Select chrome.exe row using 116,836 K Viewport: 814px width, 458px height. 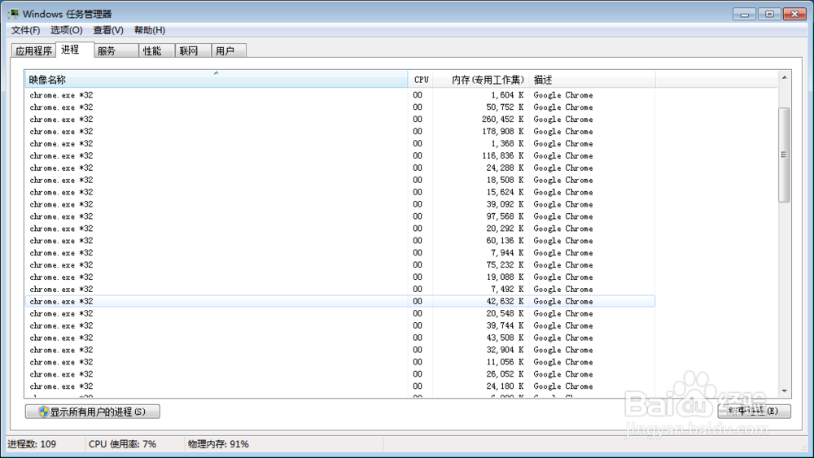coord(339,155)
